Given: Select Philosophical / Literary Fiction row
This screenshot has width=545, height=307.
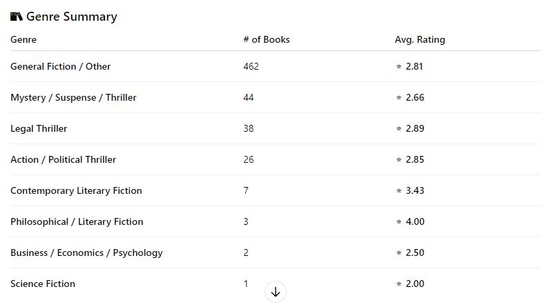Looking at the screenshot, I should [x=77, y=222].
